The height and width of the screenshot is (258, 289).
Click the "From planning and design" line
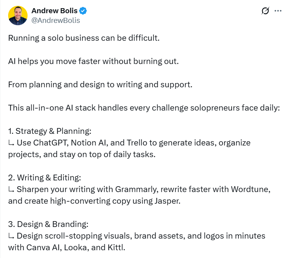tap(100, 85)
